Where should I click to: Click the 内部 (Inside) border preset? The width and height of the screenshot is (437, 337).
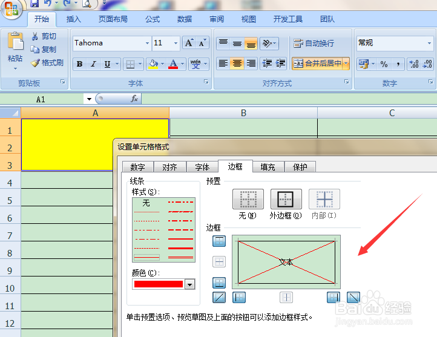point(324,199)
